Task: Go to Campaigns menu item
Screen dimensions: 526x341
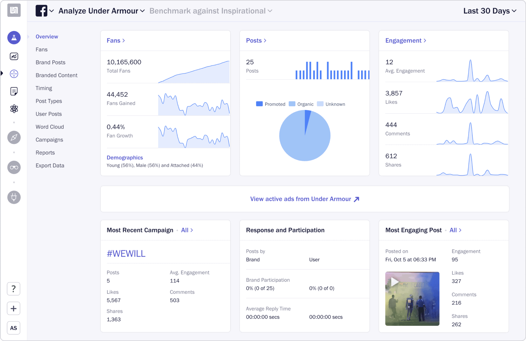Action: 49,140
